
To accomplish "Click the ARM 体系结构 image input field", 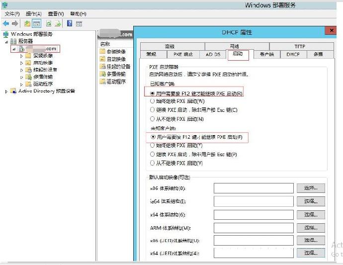I will [254, 228].
